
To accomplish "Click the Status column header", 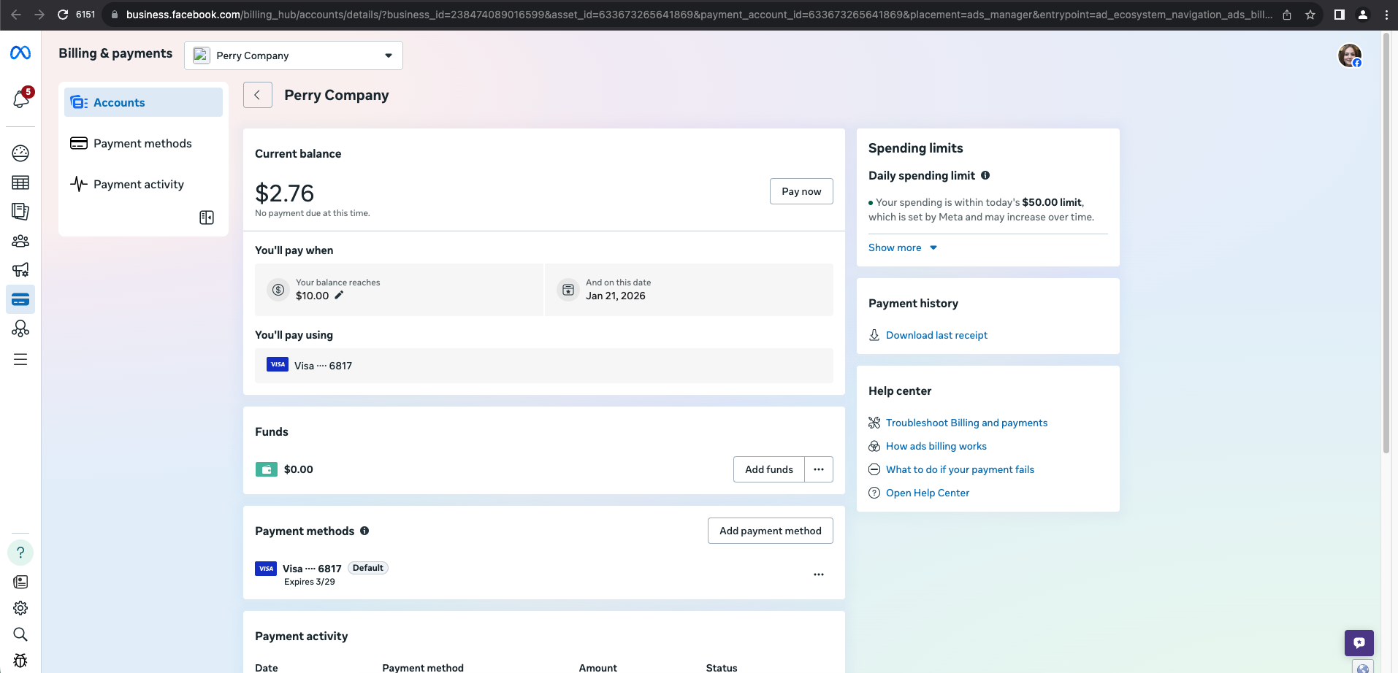I will pyautogui.click(x=722, y=667).
